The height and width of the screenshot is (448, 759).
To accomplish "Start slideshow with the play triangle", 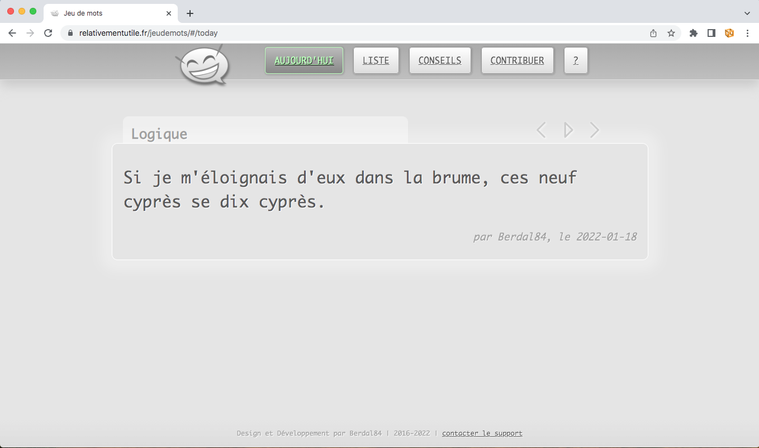I will point(568,130).
